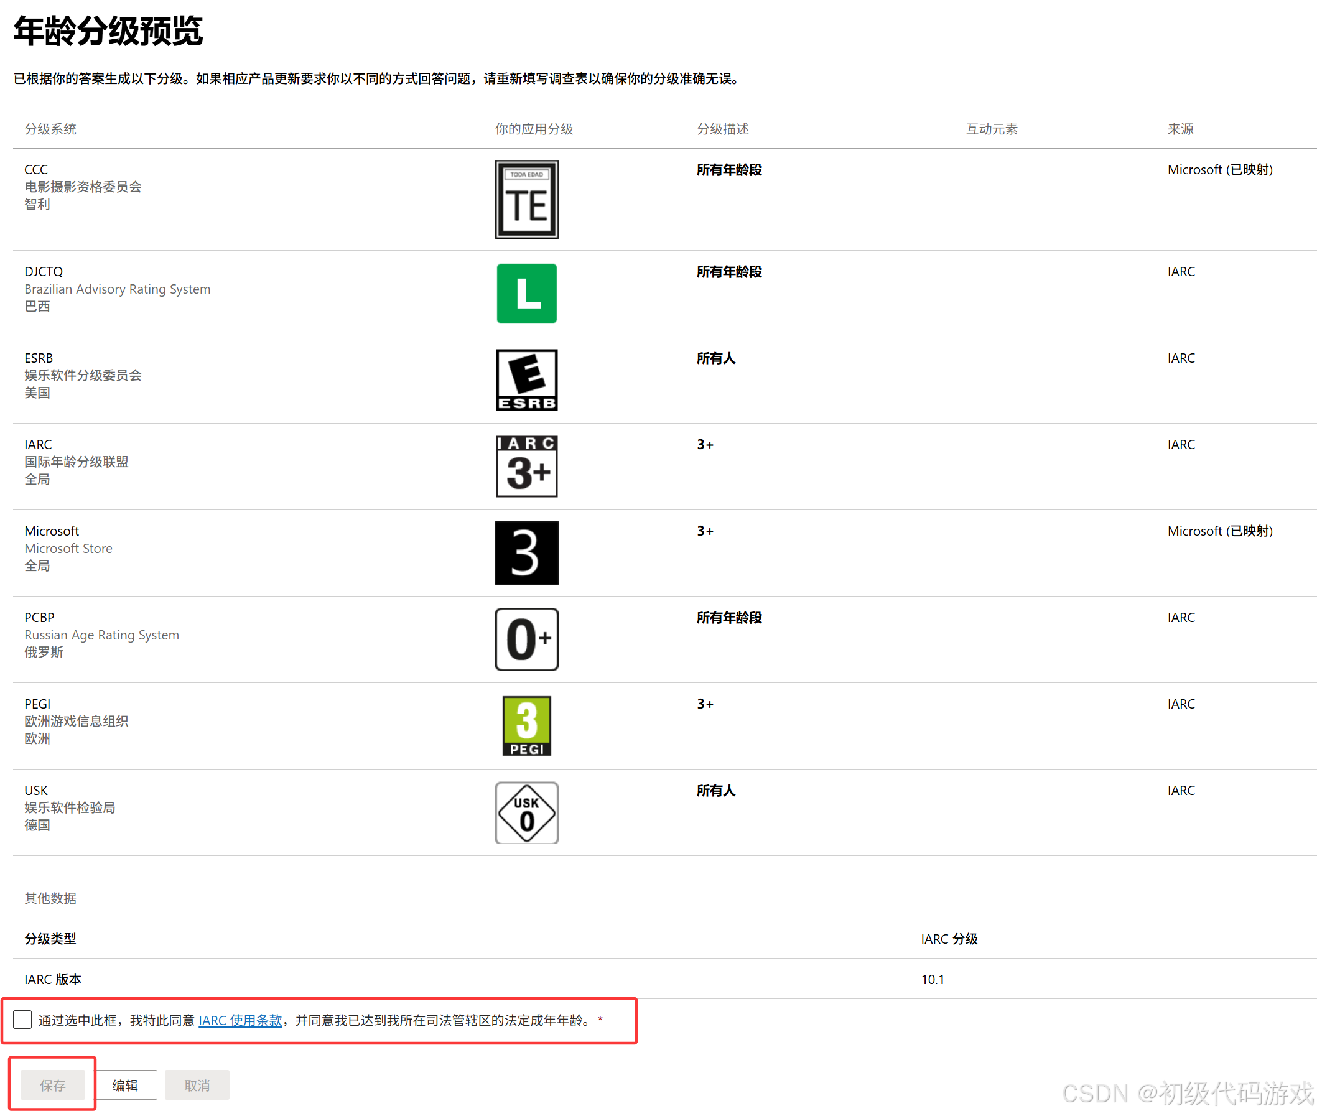Viewport: 1317px width, 1116px height.
Task: Click the IARC 版本 value 10.1
Action: 932,979
